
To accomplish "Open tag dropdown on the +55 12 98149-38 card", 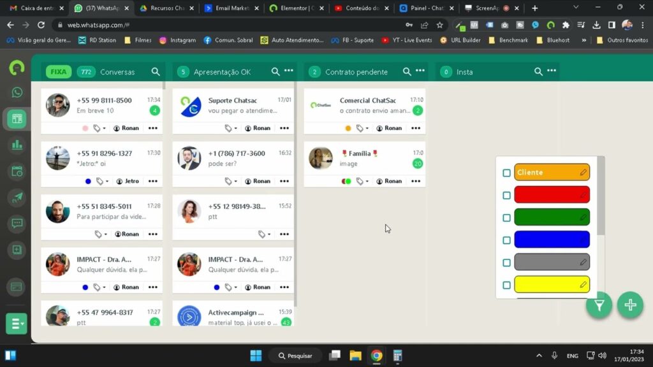I will pos(264,234).
